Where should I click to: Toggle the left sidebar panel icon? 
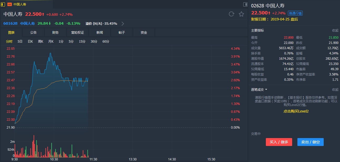coord(3,4)
